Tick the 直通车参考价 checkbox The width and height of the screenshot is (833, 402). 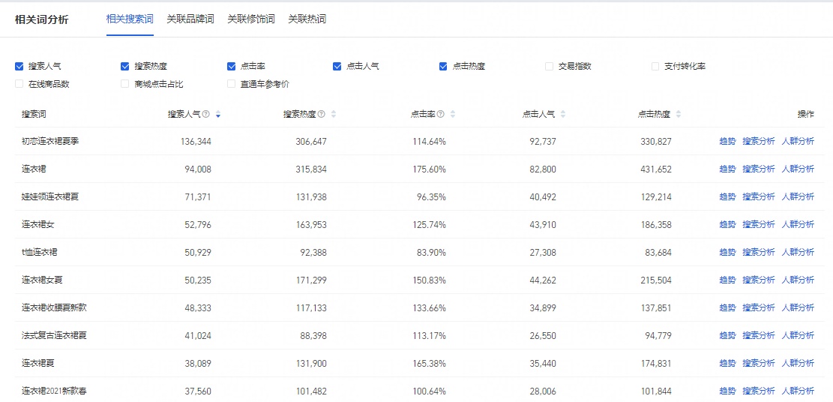(232, 84)
